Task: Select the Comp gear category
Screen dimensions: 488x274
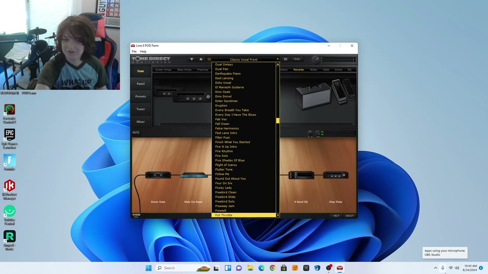Action: (x=339, y=70)
